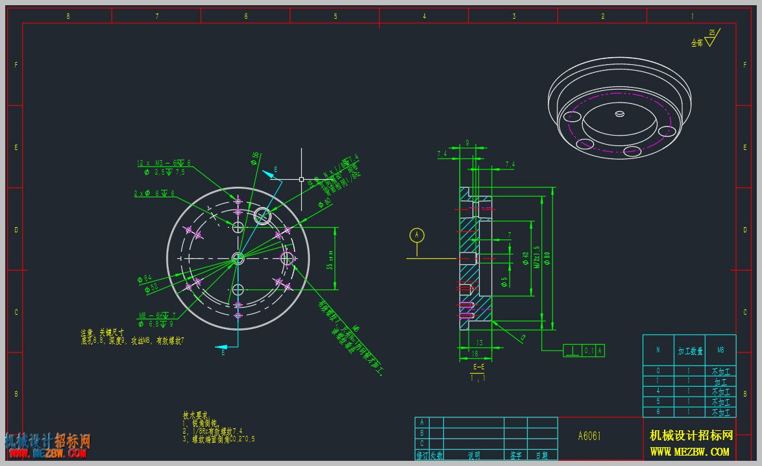This screenshot has height=466, width=762.
Task: Click the surface roughness symbol marked 25
Action: click(x=712, y=38)
